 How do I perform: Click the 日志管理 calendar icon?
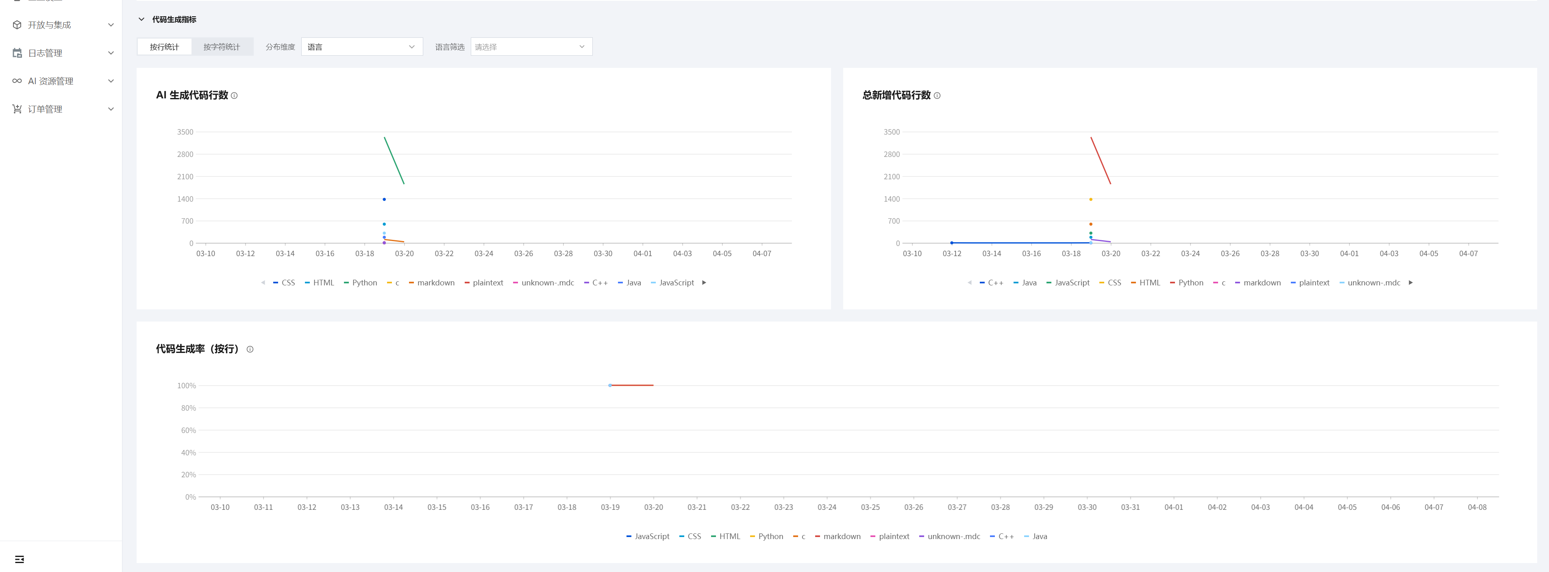pos(17,53)
